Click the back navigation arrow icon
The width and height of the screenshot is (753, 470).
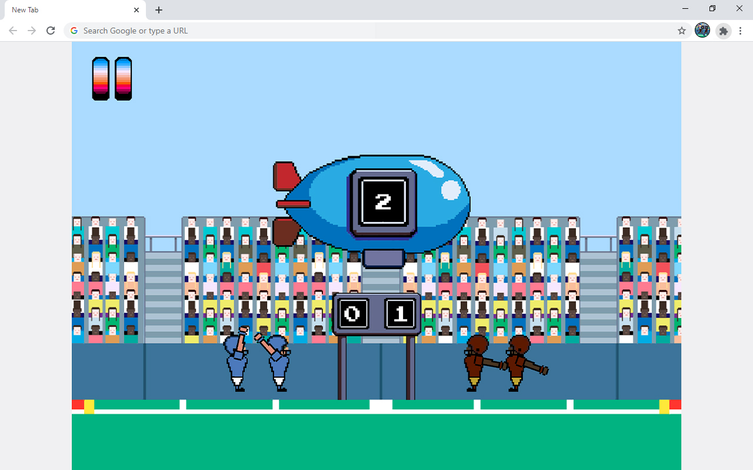[x=13, y=31]
